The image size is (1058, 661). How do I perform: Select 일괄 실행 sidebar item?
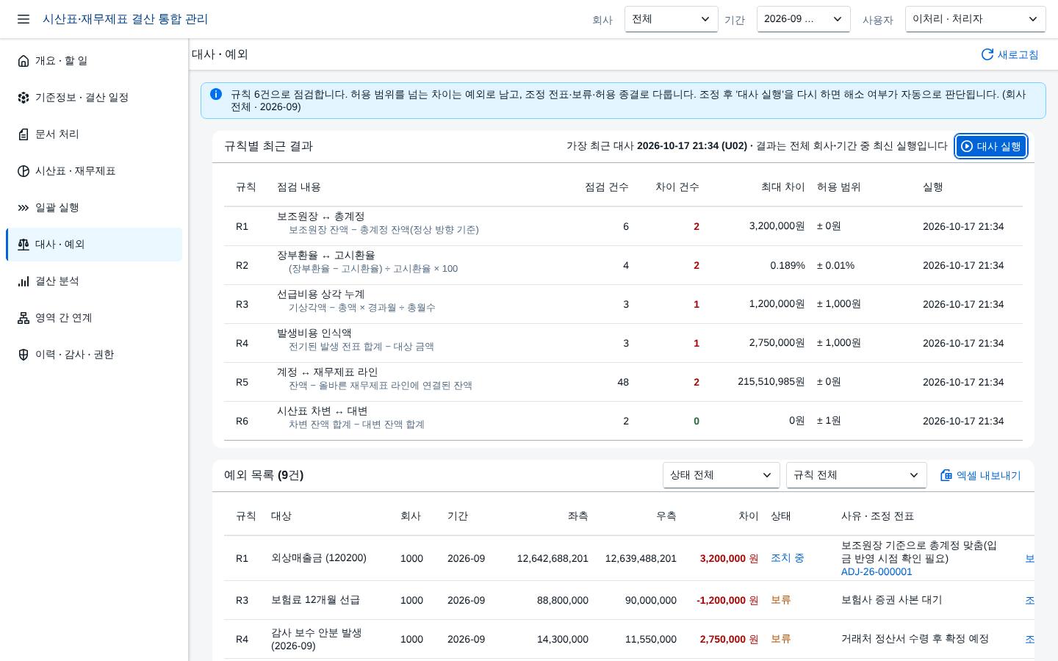coord(94,208)
